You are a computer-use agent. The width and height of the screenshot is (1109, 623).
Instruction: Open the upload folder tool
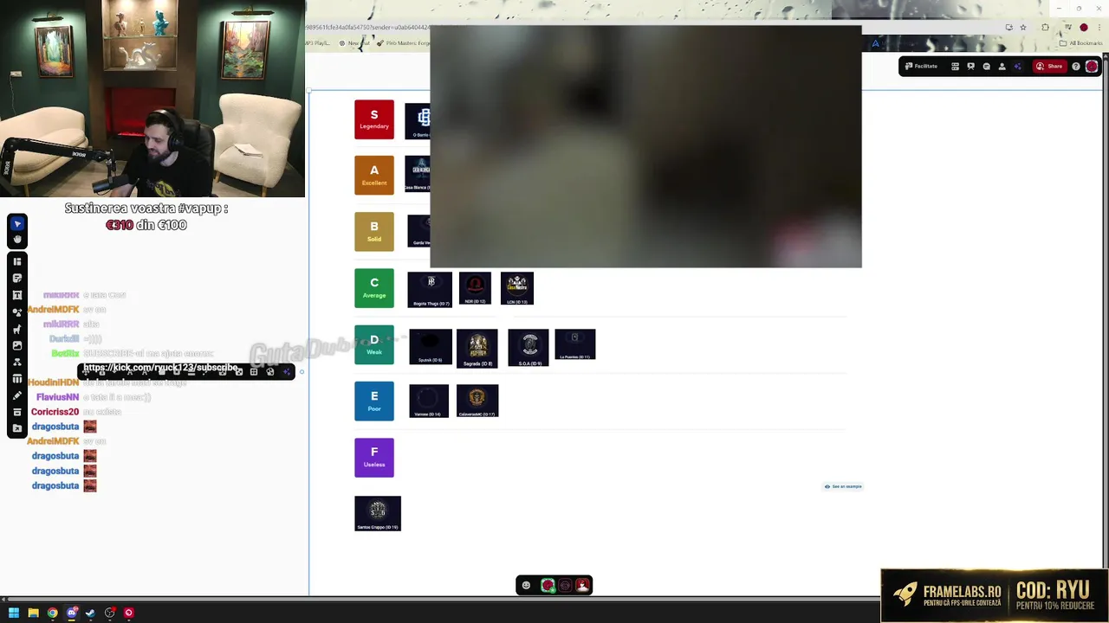(x=17, y=428)
